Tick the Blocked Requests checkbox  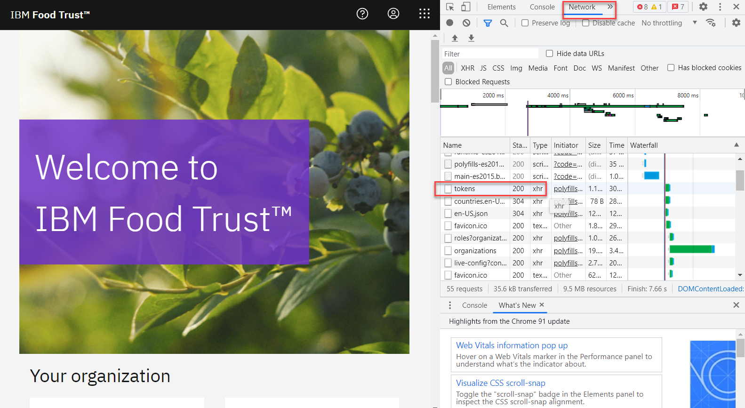click(x=448, y=81)
